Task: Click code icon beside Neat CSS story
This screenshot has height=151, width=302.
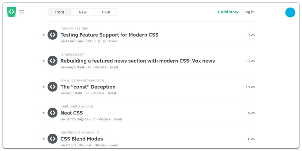Action: (53, 113)
